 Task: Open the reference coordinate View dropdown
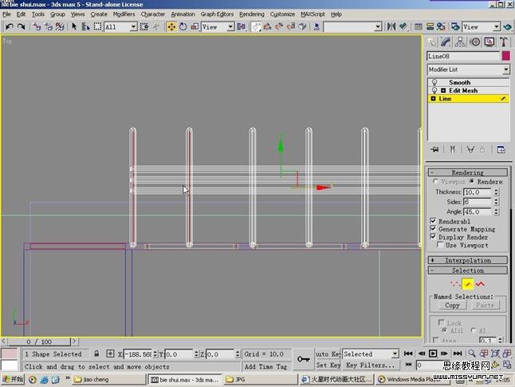(x=218, y=27)
